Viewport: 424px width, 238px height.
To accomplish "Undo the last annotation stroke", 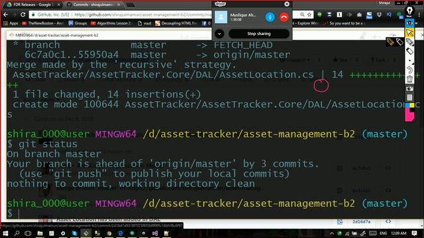I will 409,70.
